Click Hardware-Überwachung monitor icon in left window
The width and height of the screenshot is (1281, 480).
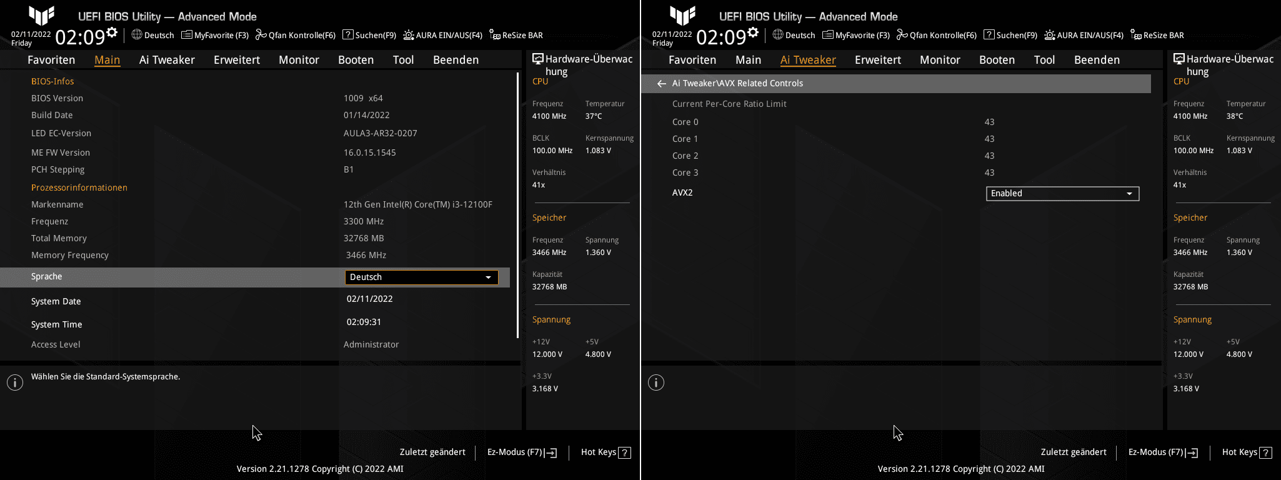pyautogui.click(x=537, y=59)
